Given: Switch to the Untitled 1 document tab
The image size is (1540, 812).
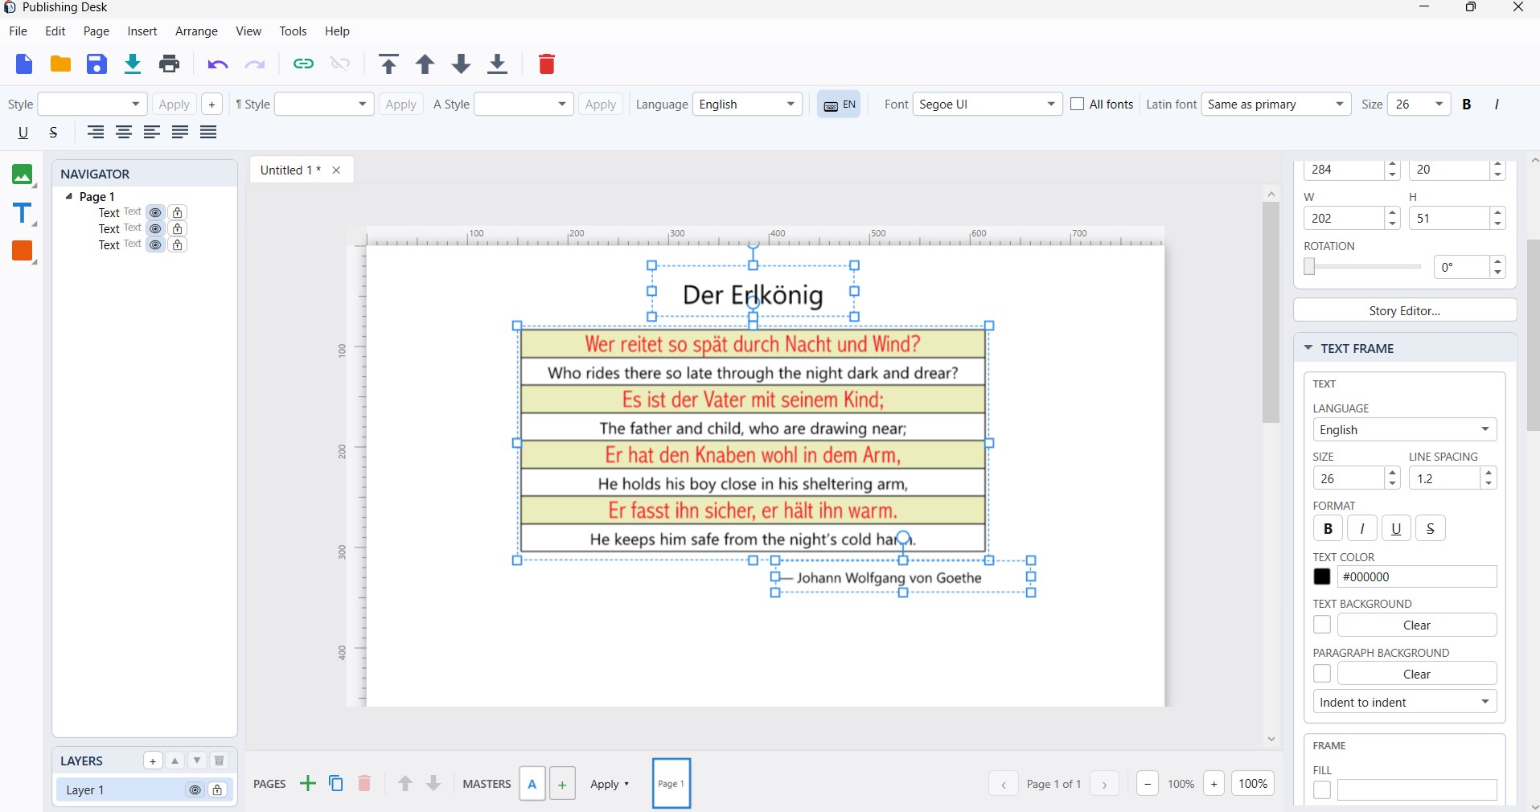Looking at the screenshot, I should pyautogui.click(x=290, y=170).
